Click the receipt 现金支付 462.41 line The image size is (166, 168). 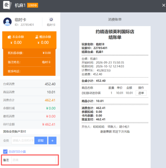(x=94, y=119)
